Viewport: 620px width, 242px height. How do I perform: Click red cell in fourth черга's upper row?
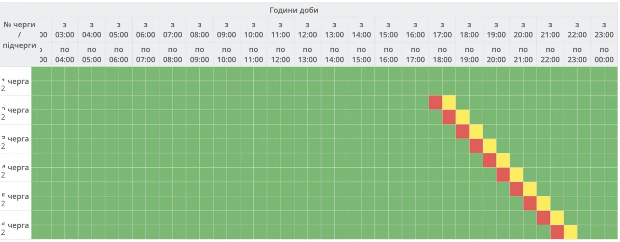(489, 161)
